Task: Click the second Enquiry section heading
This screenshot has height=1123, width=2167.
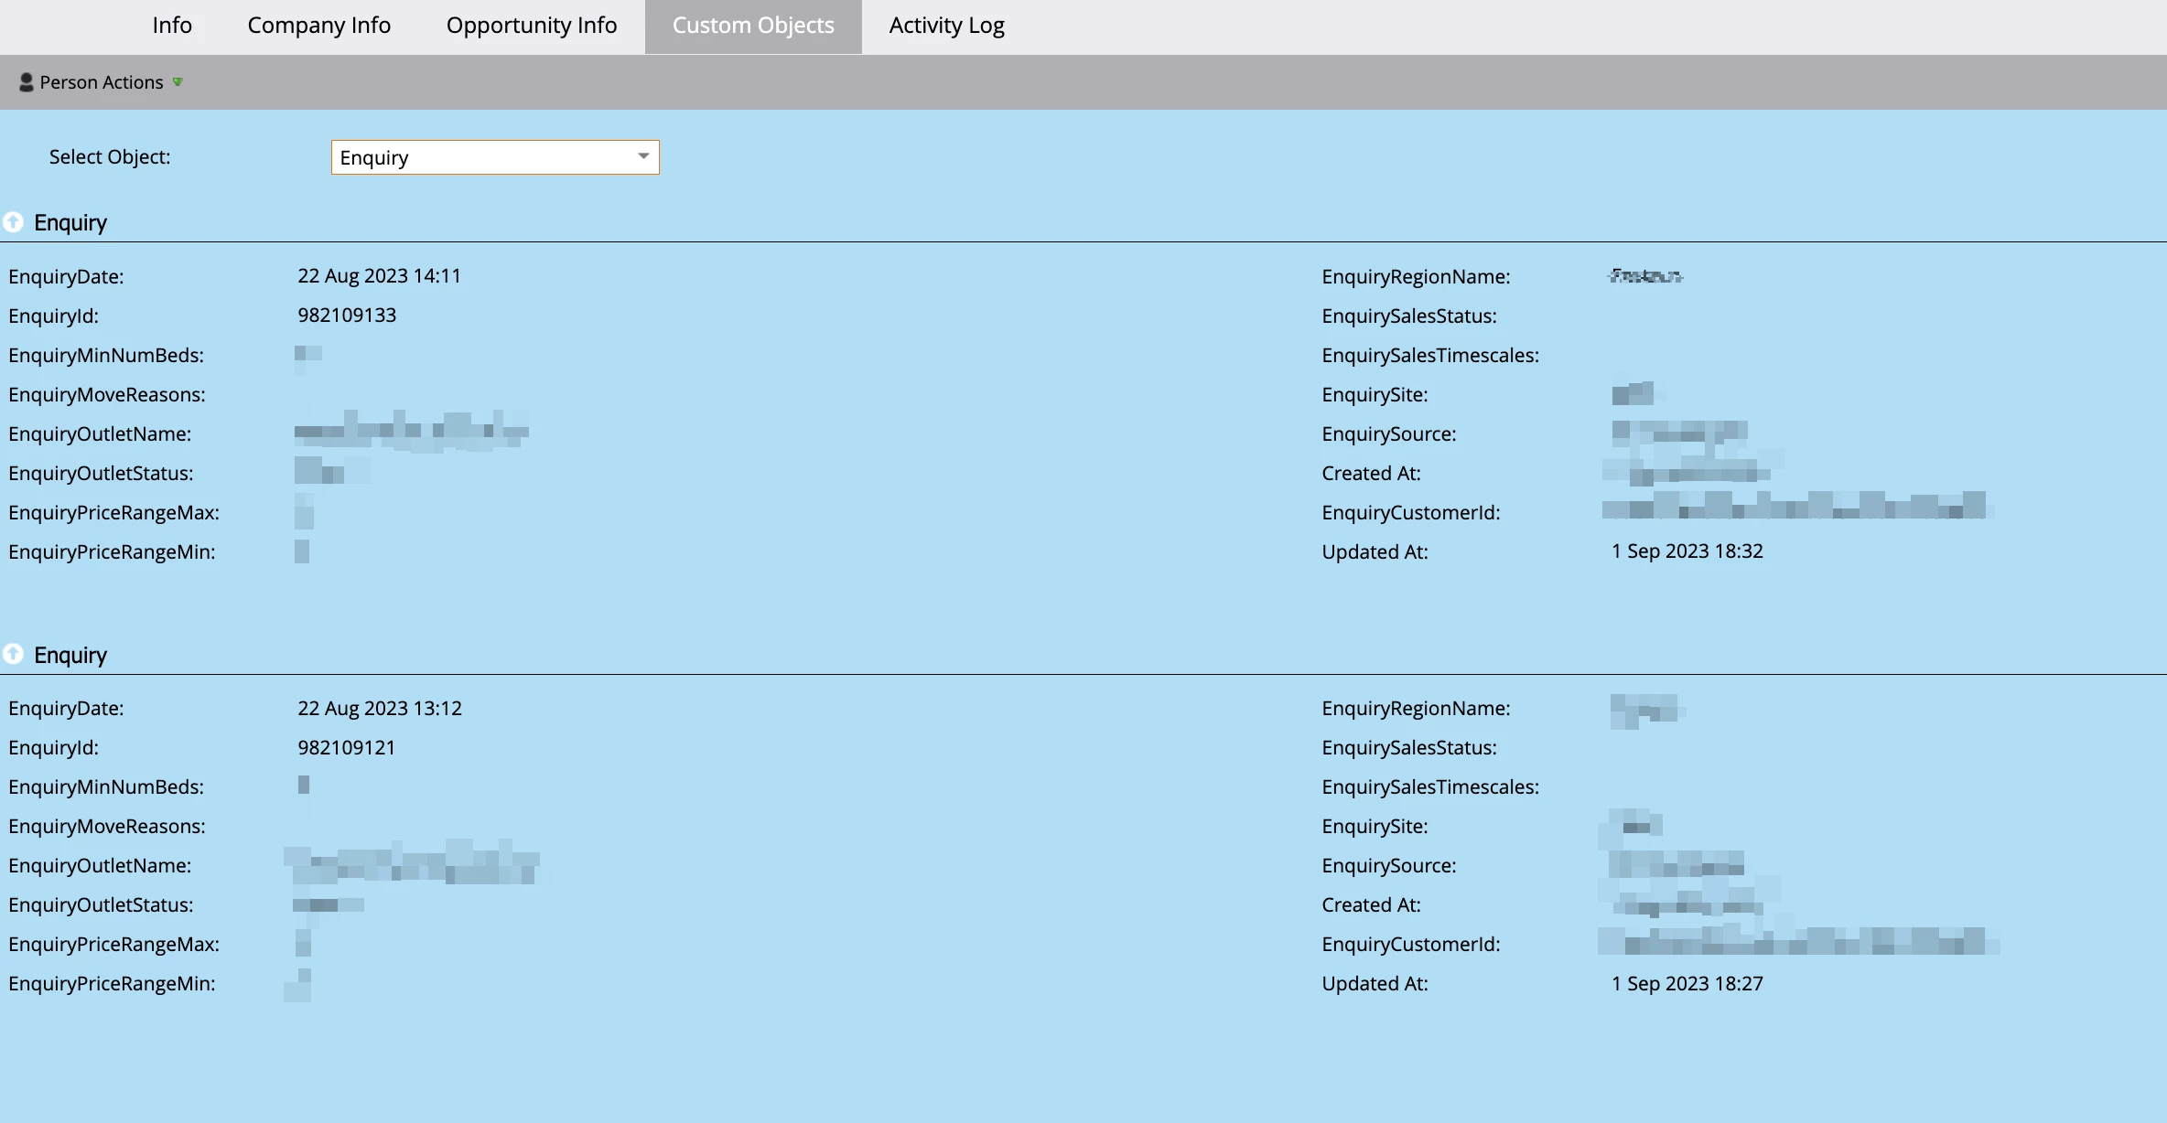Action: click(70, 655)
